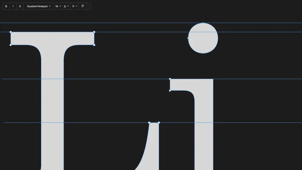
Task: Click the copy style icon in the toolbar
Action: (x=83, y=6)
